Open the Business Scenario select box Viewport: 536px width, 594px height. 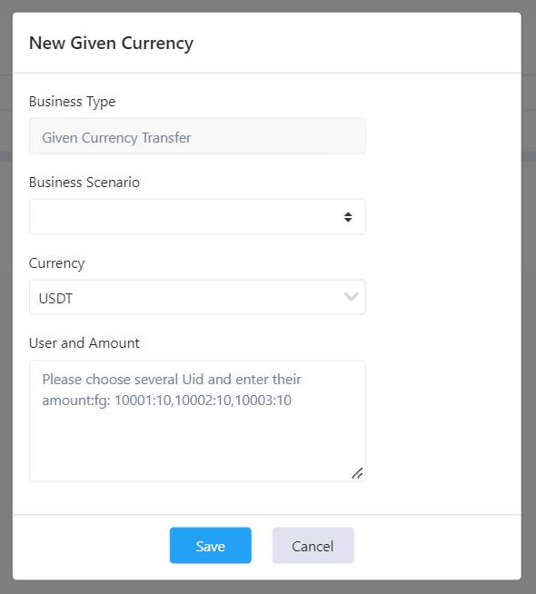(x=197, y=217)
